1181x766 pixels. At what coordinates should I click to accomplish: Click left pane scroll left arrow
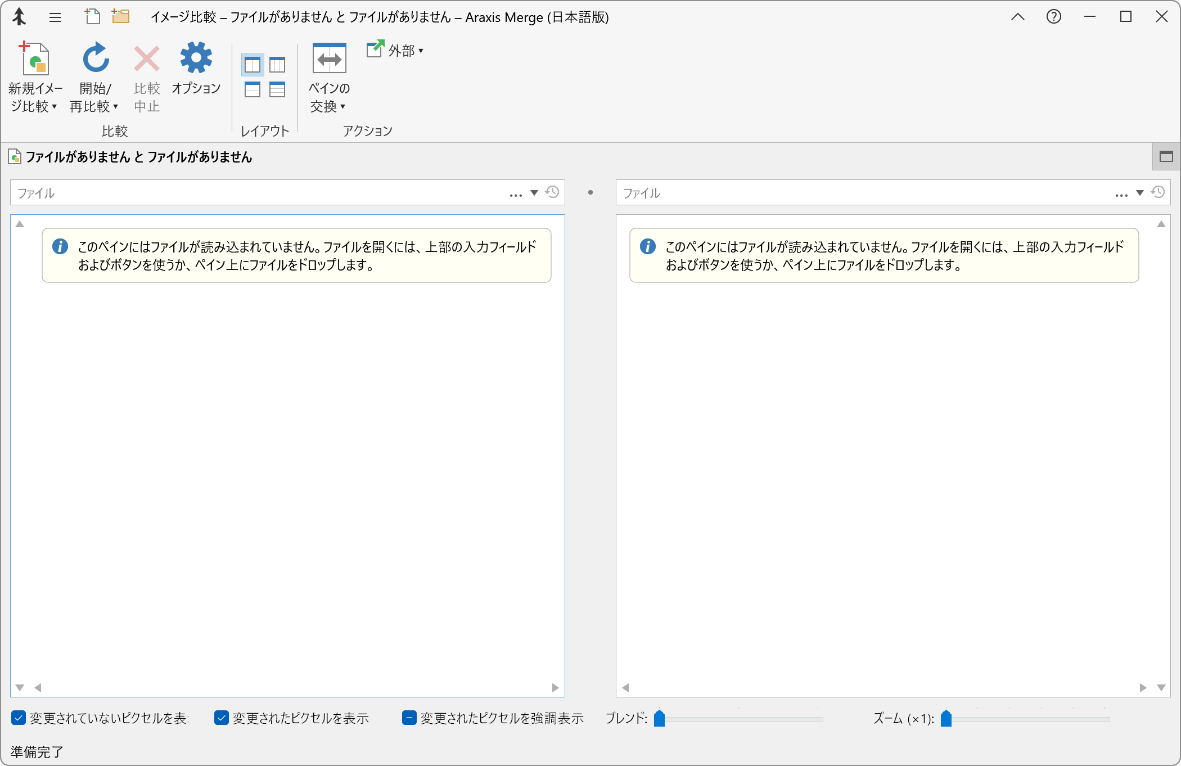pos(38,687)
